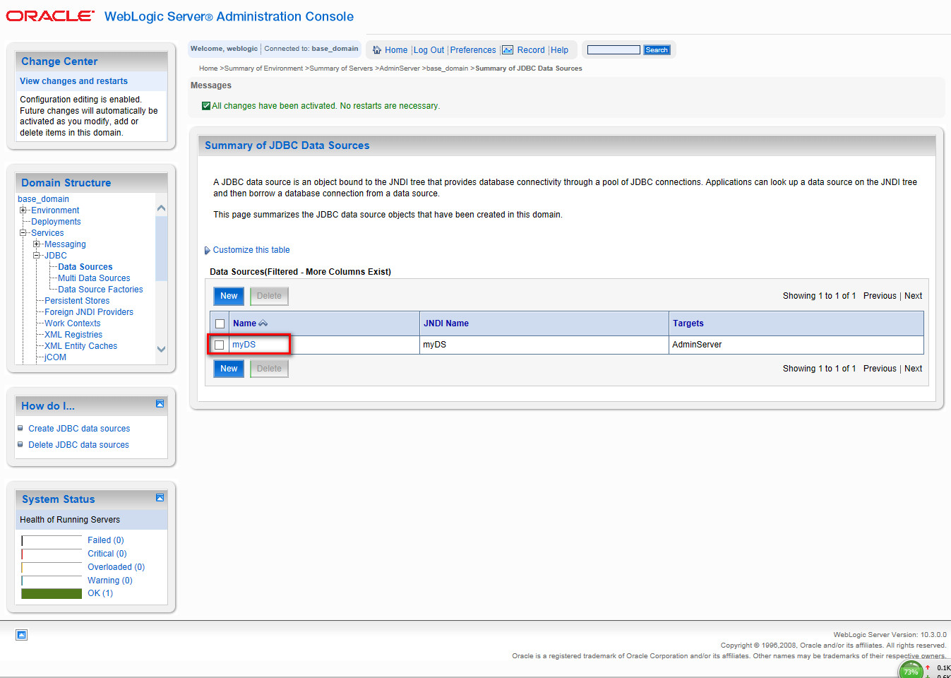Viewport: 951px width, 678px height.
Task: Select Data Source Factories tree item
Action: 100,290
